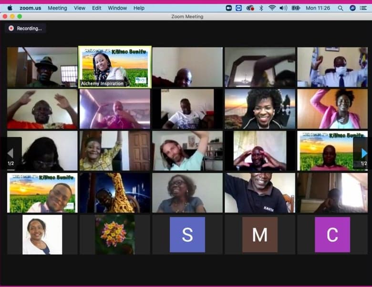This screenshot has width=372, height=287.
Task: Select the participant tile labeled S
Action: coord(187,235)
